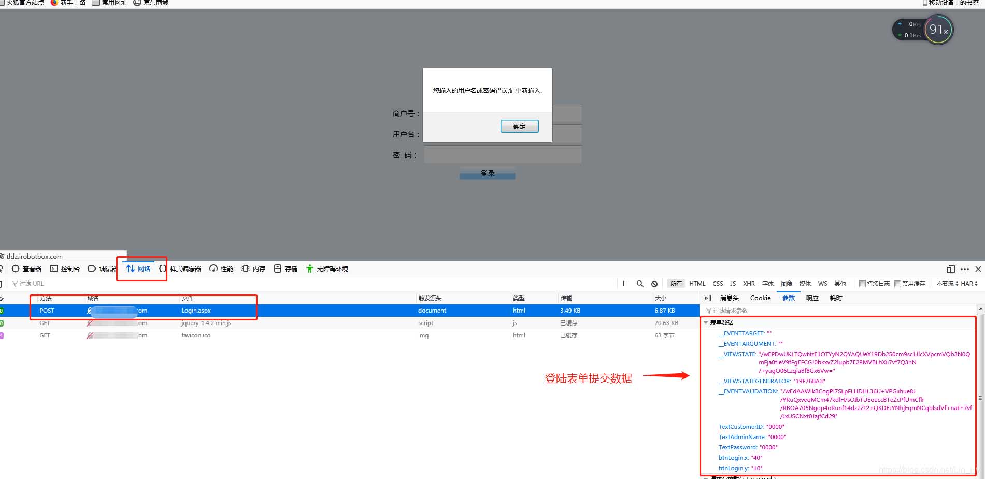Filter requests by 媒体 media
The height and width of the screenshot is (479, 985).
click(x=805, y=284)
